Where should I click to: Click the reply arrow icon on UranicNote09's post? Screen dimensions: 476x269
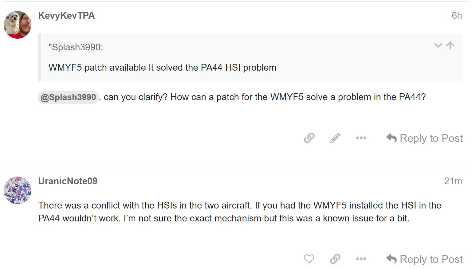pos(391,259)
